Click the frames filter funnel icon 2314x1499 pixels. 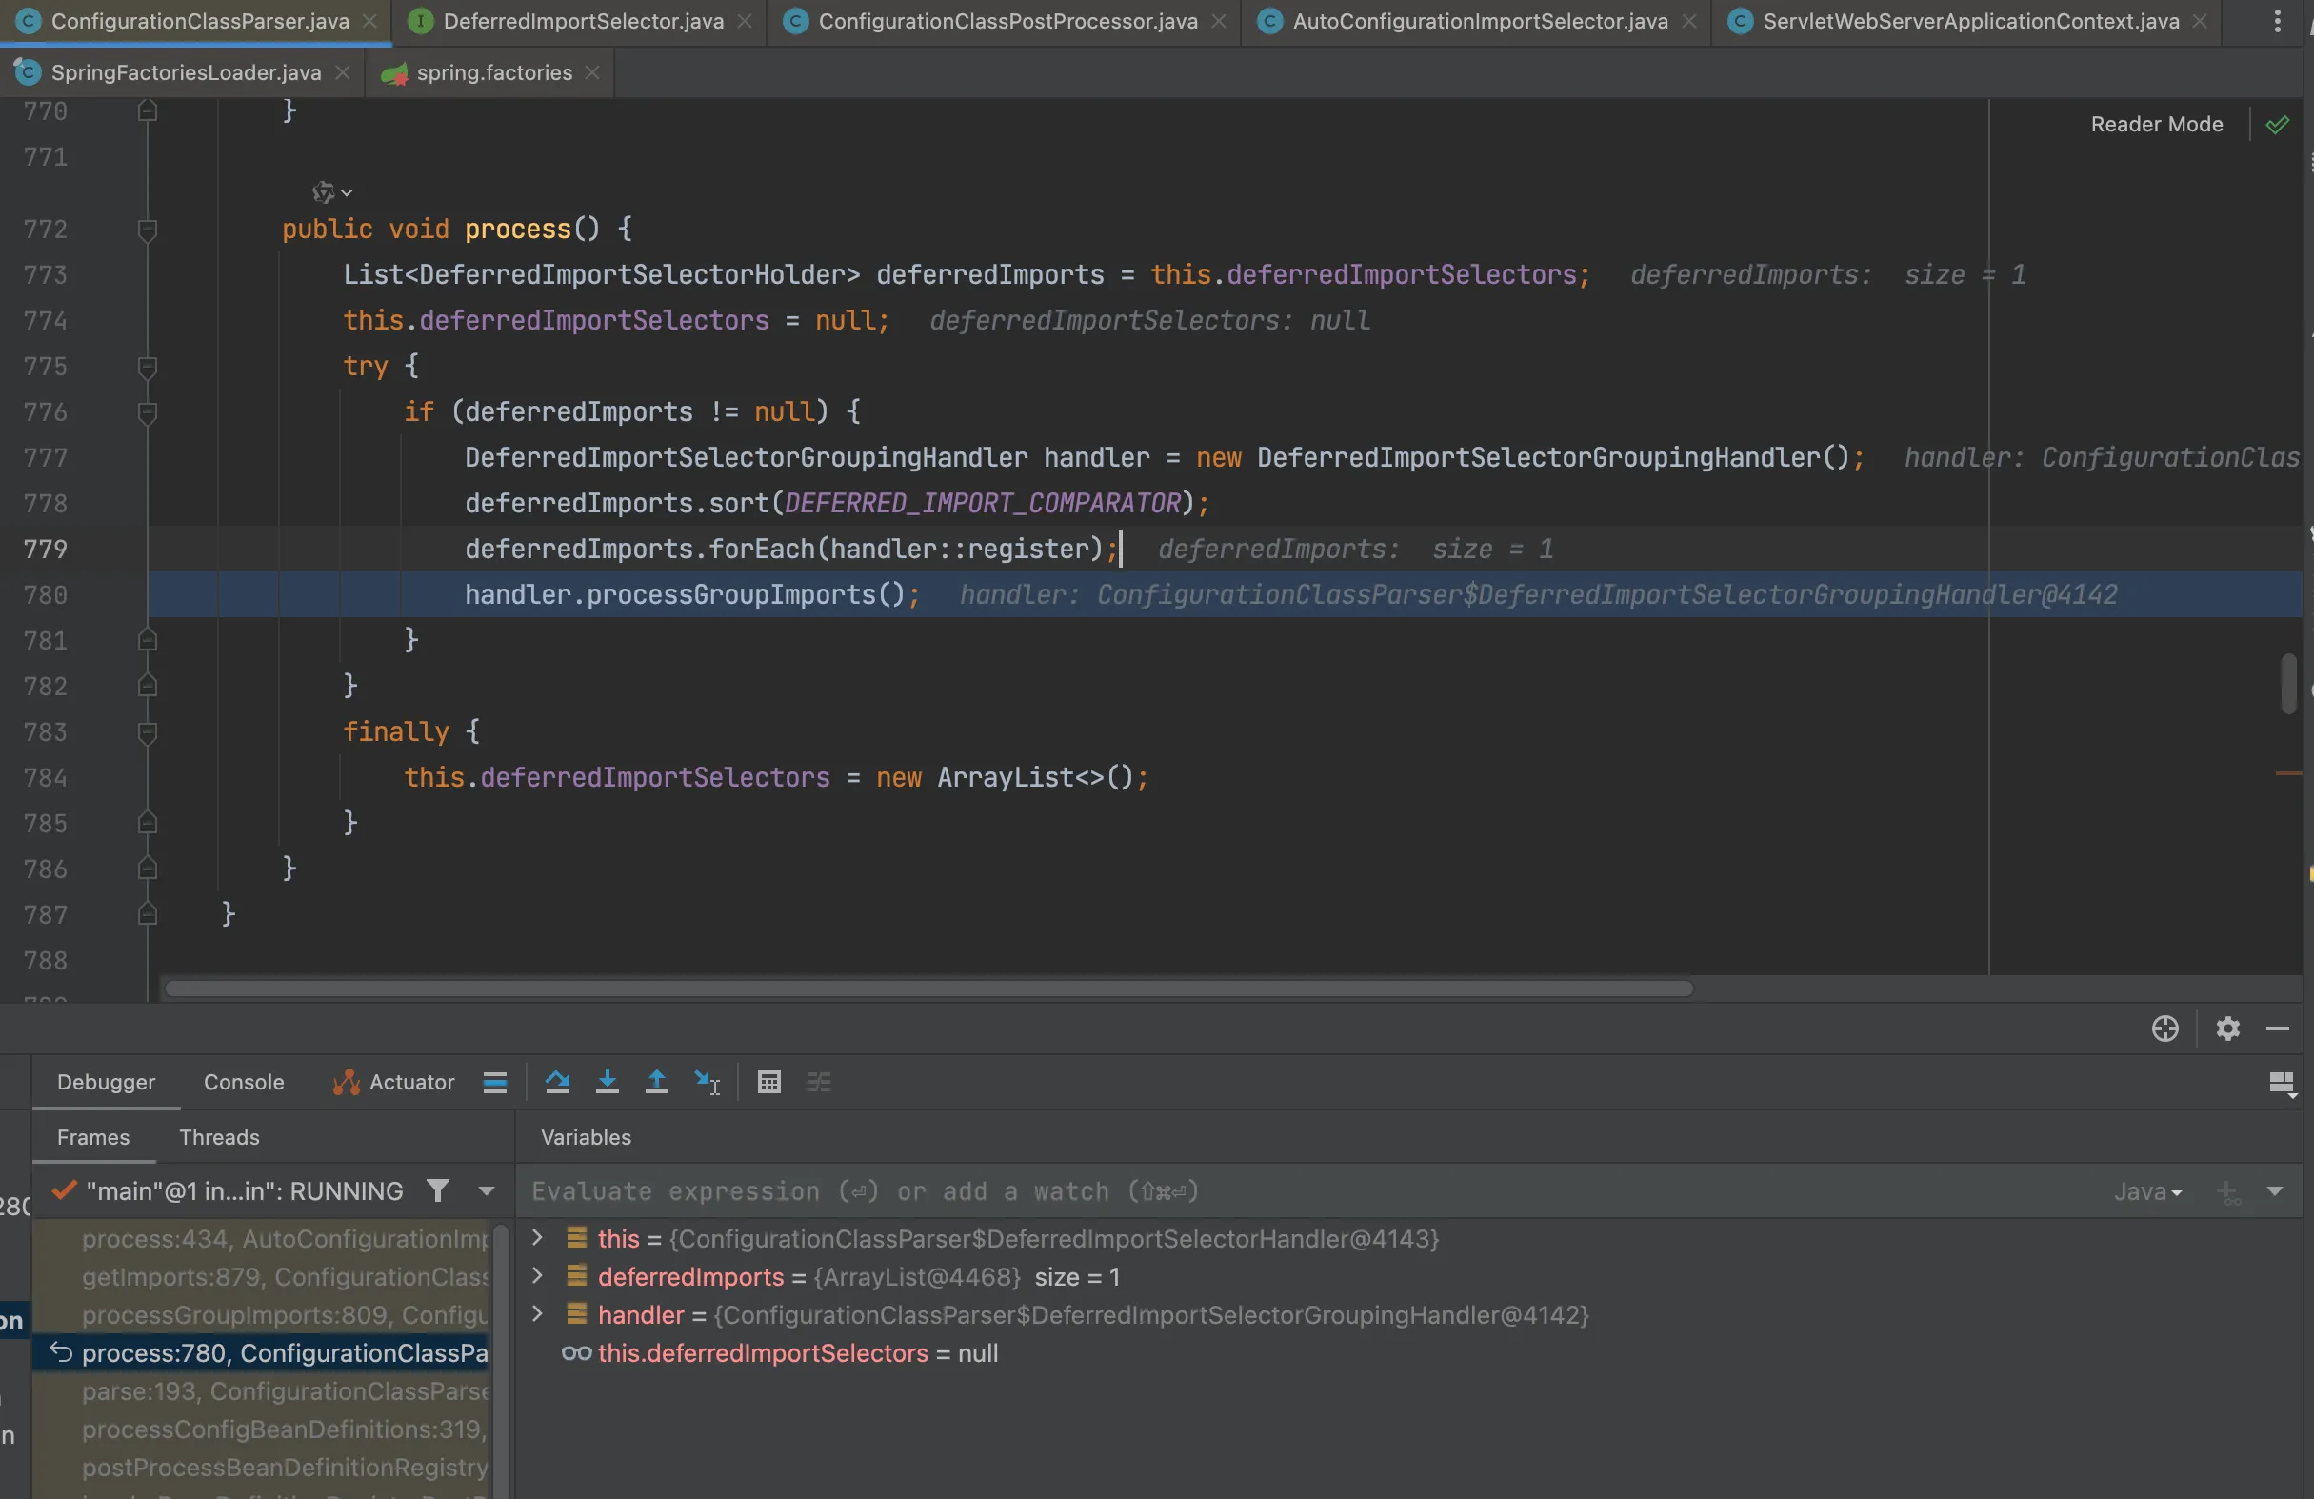pyautogui.click(x=438, y=1190)
